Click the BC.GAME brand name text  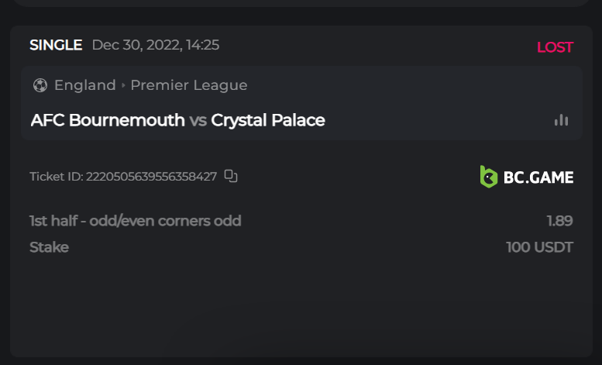538,177
